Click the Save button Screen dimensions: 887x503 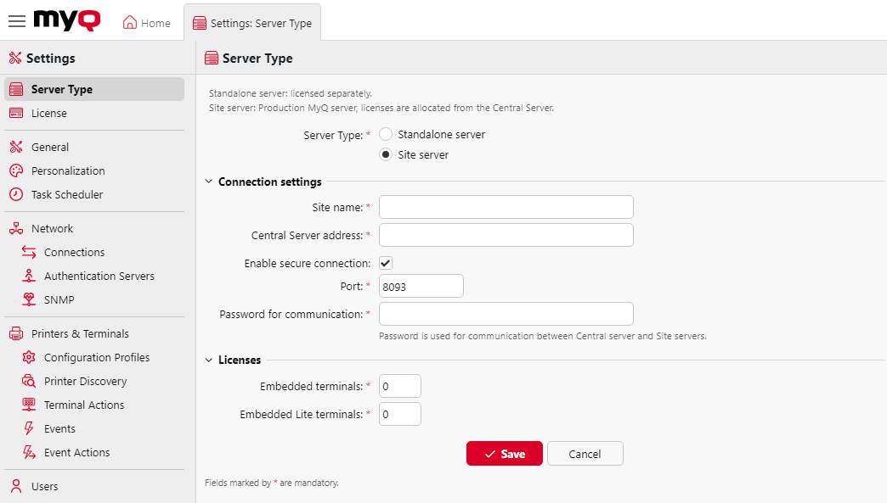(504, 453)
